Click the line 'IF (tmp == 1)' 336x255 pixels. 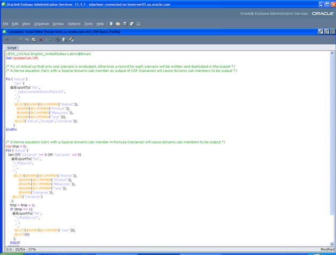click(21, 209)
